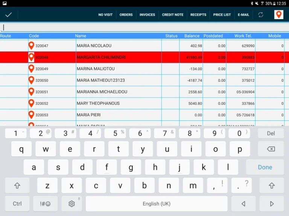Open the PRICE LIST menu item

[x=222, y=15]
